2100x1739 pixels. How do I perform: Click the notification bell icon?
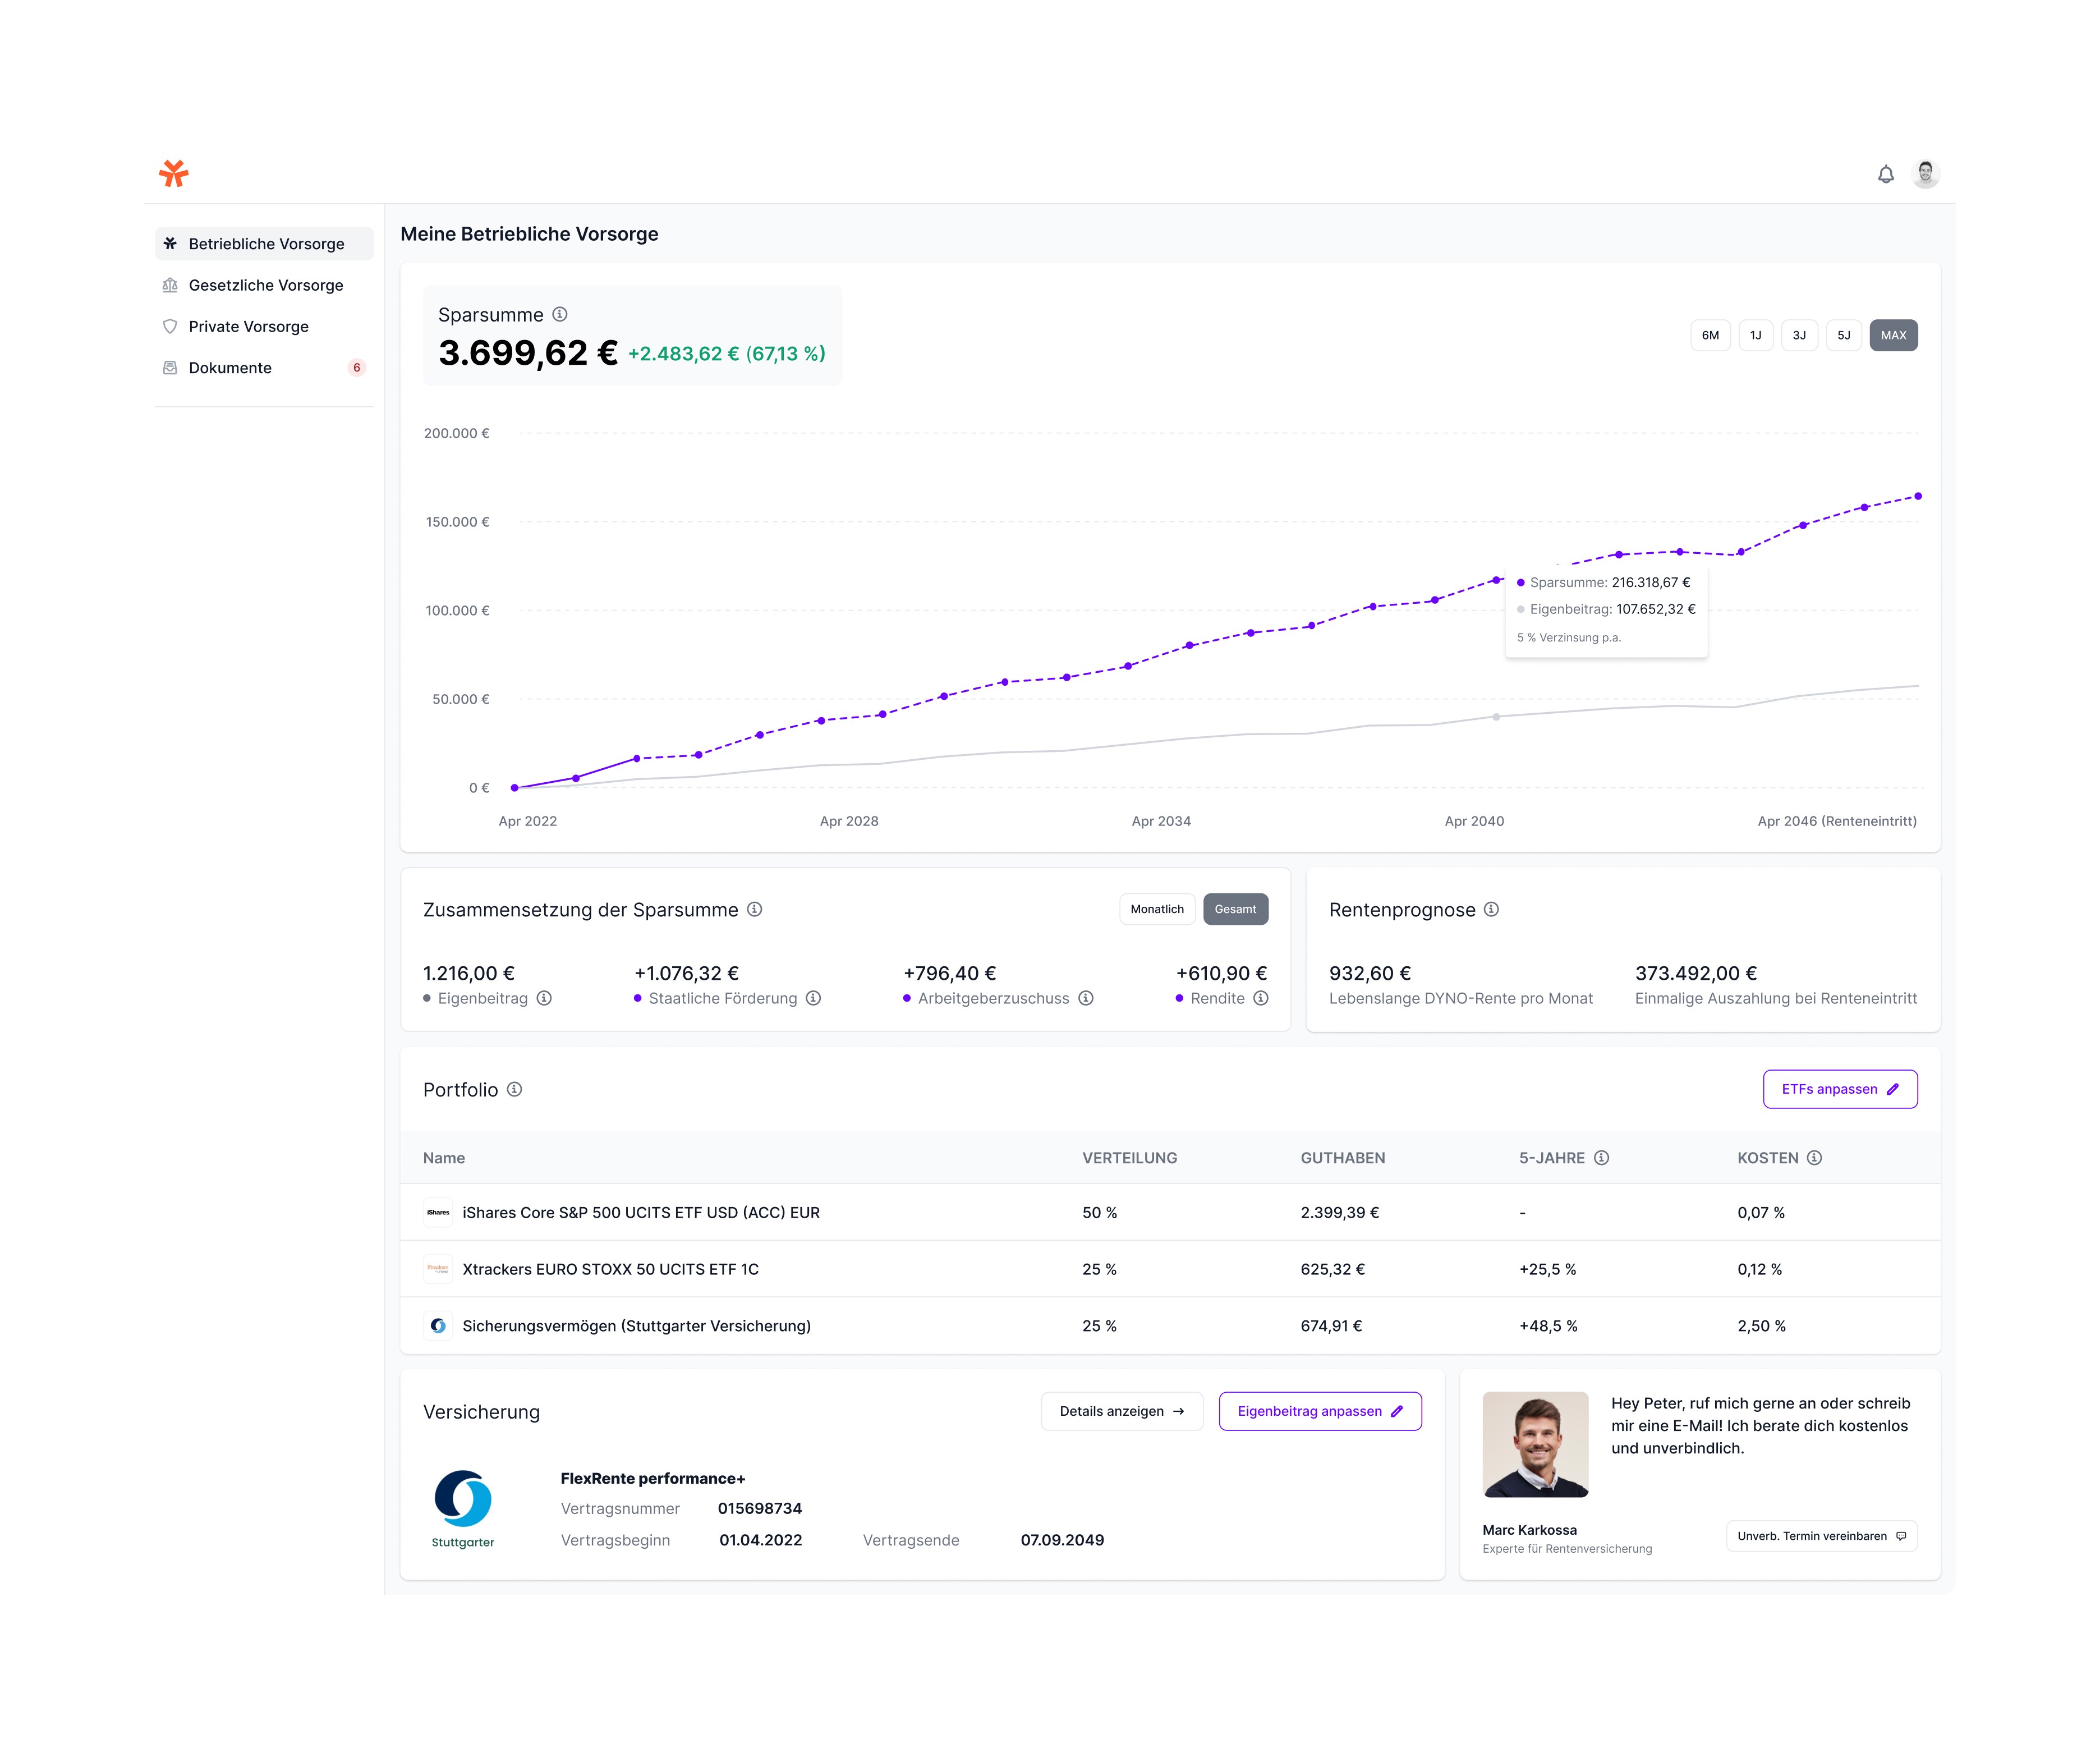click(1885, 174)
